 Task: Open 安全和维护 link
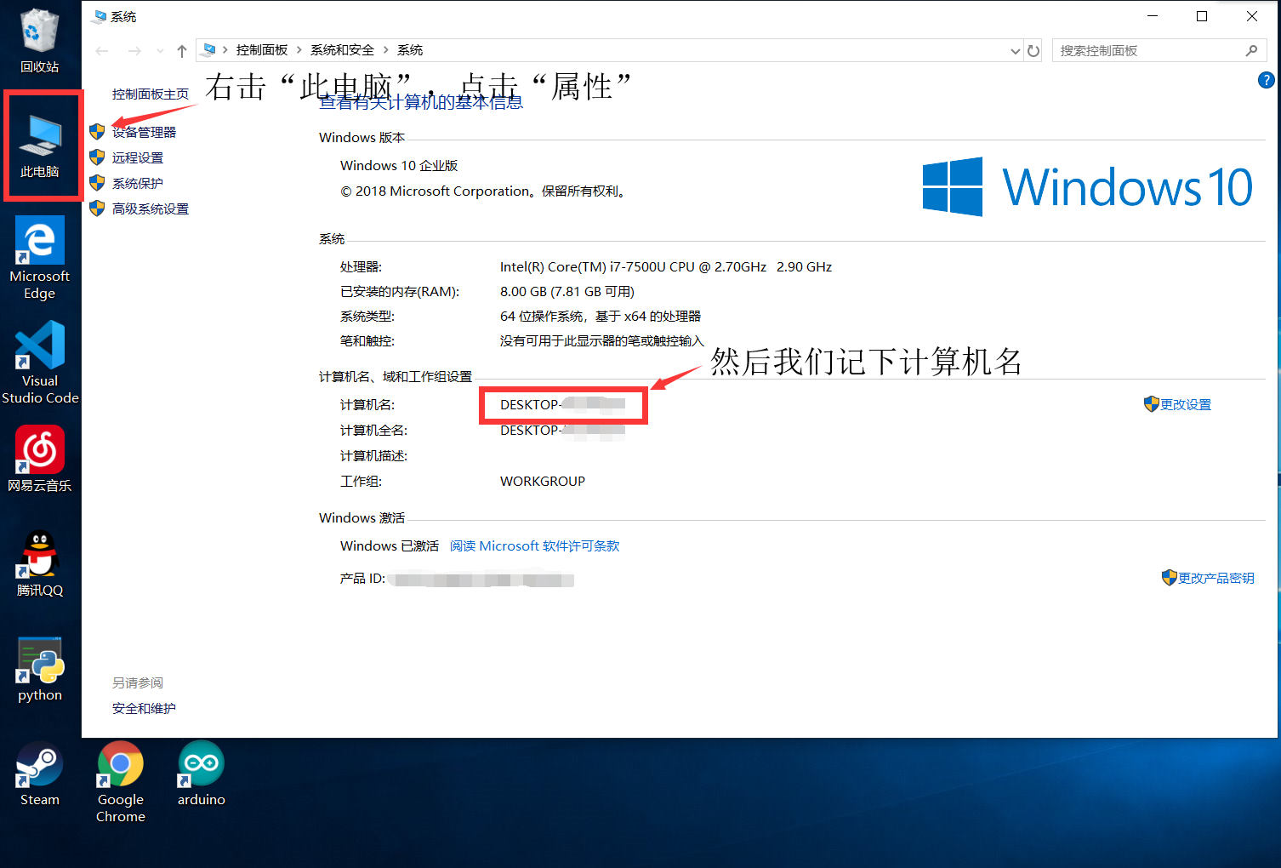coord(144,708)
